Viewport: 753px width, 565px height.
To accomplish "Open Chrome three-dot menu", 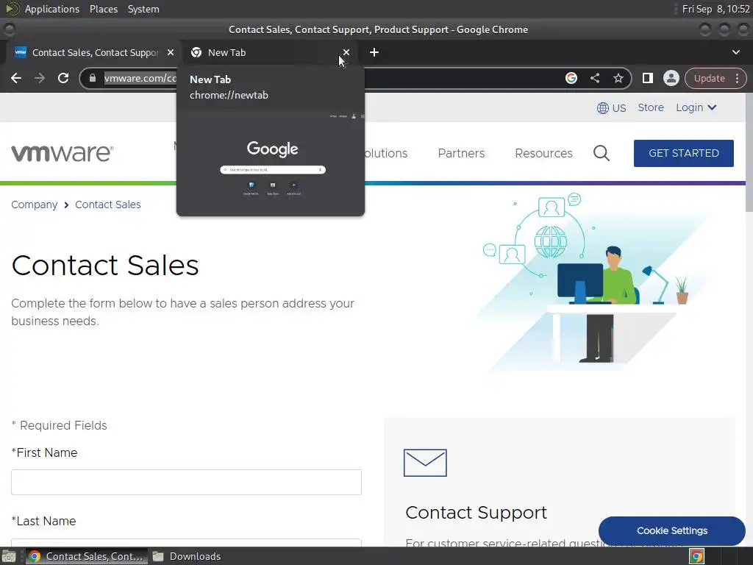I will click(x=737, y=78).
